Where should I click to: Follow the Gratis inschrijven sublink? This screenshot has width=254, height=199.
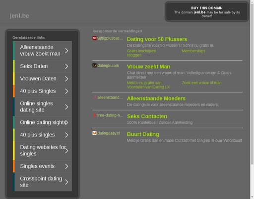click(x=141, y=51)
